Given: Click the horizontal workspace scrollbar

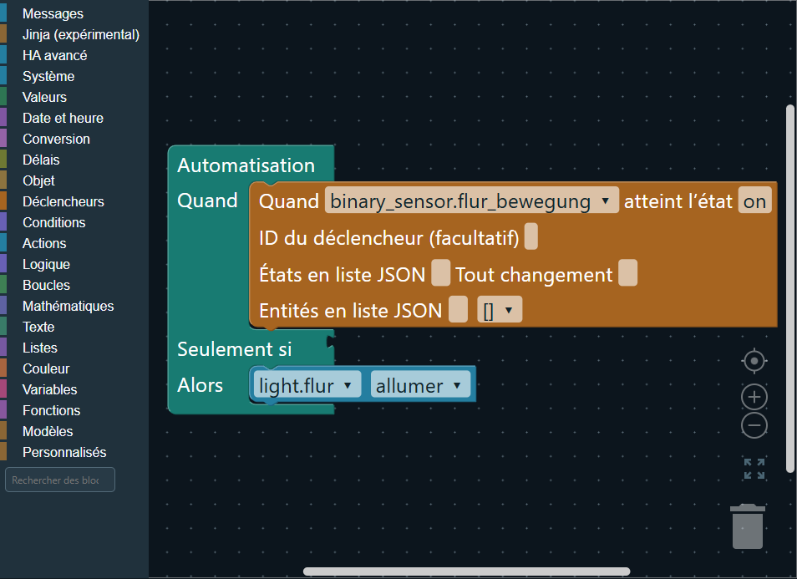Looking at the screenshot, I should pos(467,571).
